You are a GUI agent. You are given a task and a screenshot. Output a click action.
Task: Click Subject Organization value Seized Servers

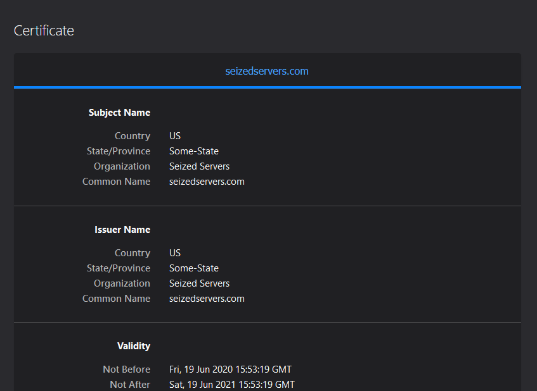pos(199,166)
